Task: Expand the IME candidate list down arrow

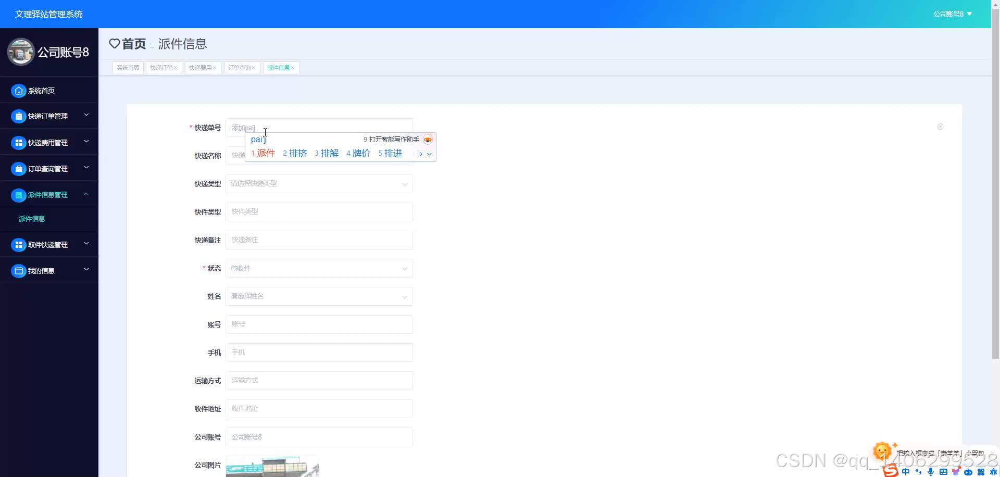Action: (429, 154)
